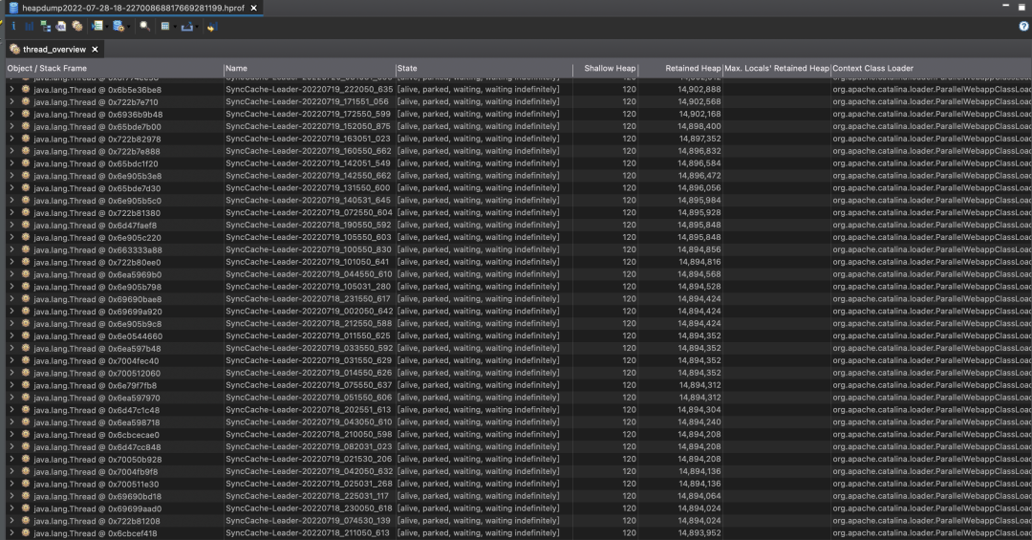Close the heapdump hprof editor tab
1032x540 pixels.
pyautogui.click(x=253, y=8)
